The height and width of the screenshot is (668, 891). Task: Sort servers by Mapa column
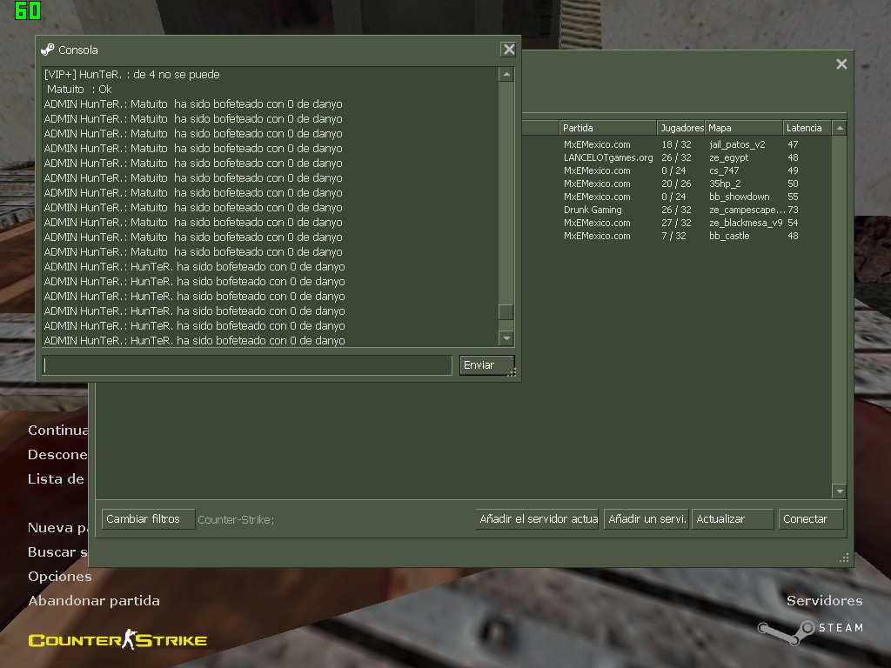(744, 128)
